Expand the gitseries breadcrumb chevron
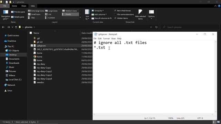 pyautogui.click(x=34, y=27)
